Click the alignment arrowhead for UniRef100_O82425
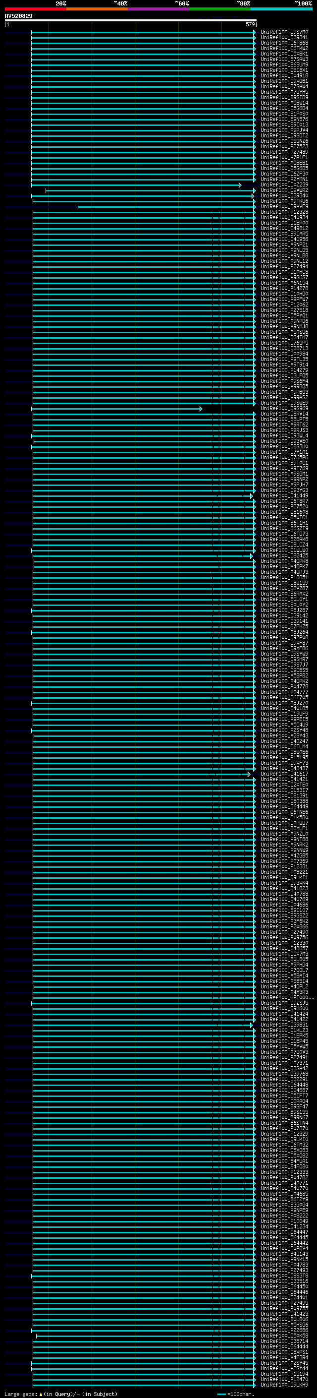Image resolution: width=317 pixels, height=1398 pixels. (x=252, y=556)
